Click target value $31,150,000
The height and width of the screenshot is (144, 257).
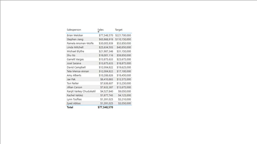124,51
